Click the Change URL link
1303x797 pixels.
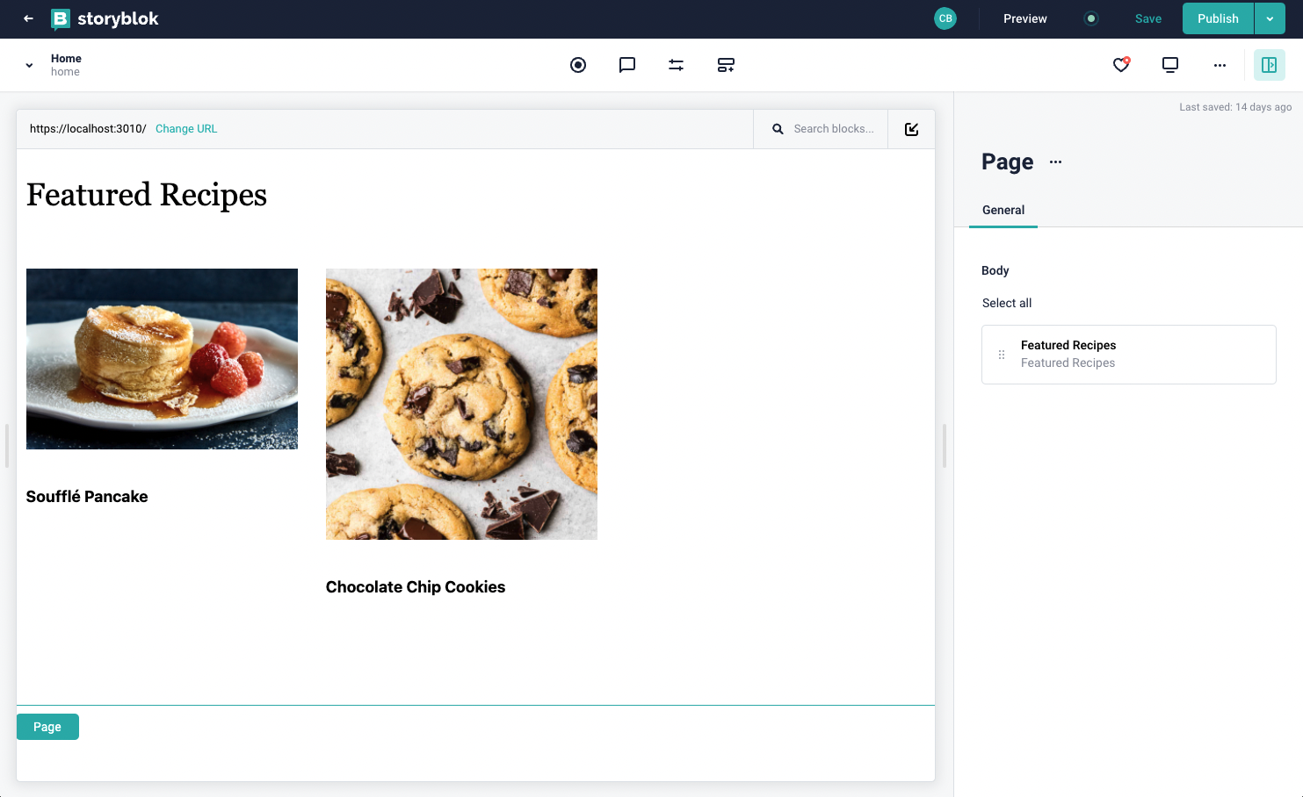point(186,129)
